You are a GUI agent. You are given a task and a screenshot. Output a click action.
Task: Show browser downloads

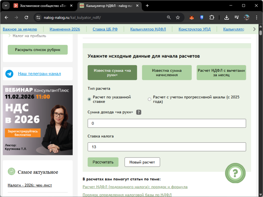point(227,17)
